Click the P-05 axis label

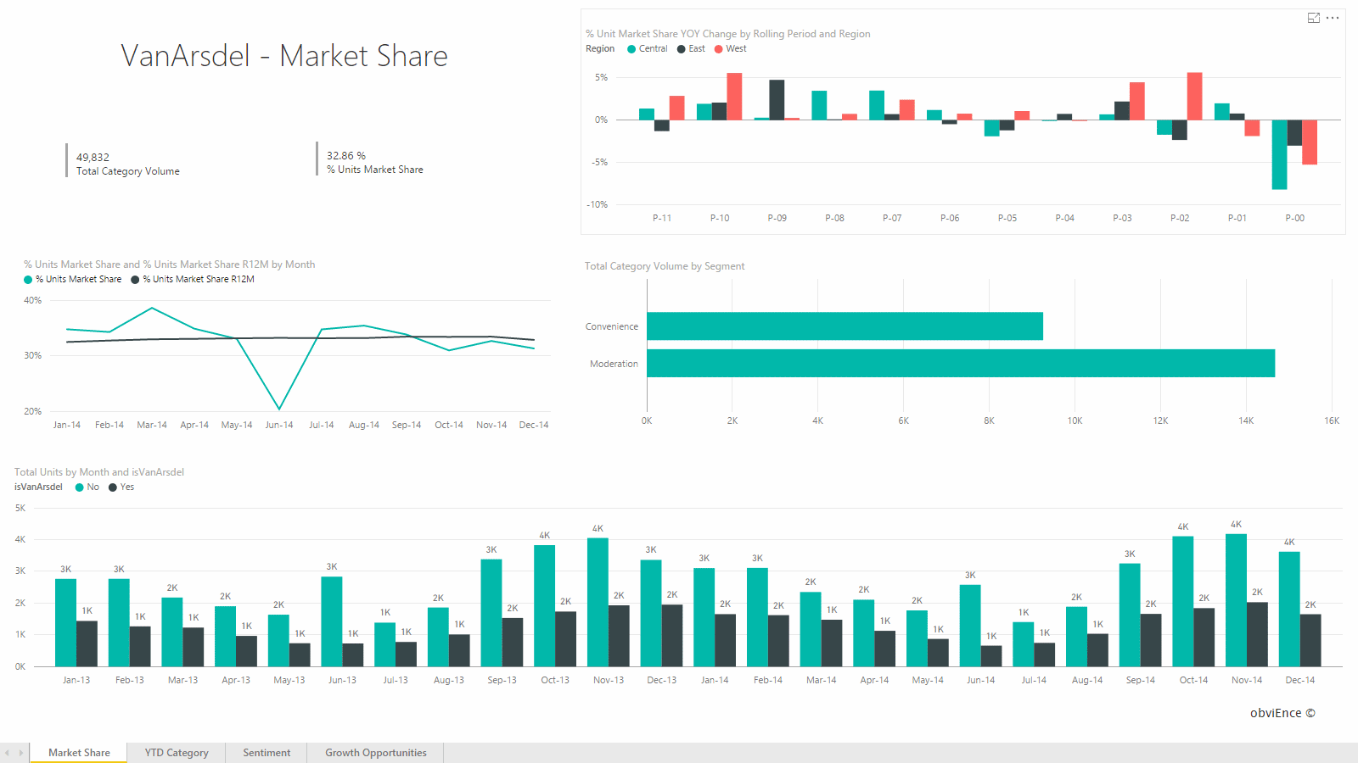click(x=1007, y=218)
